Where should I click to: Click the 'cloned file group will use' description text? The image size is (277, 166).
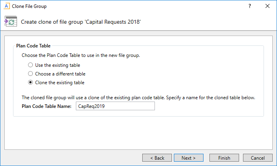pyautogui.click(x=138, y=98)
